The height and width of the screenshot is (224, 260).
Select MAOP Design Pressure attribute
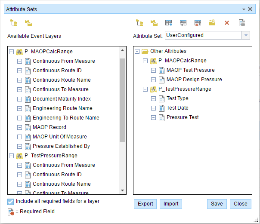(x=194, y=80)
